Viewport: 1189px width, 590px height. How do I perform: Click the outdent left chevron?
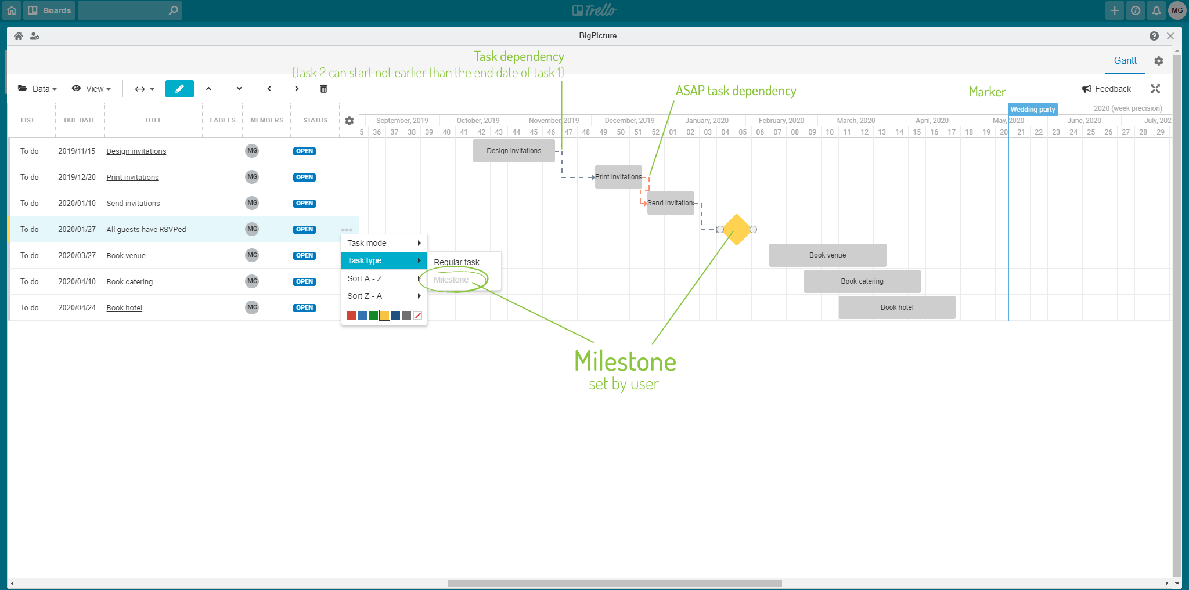click(269, 89)
